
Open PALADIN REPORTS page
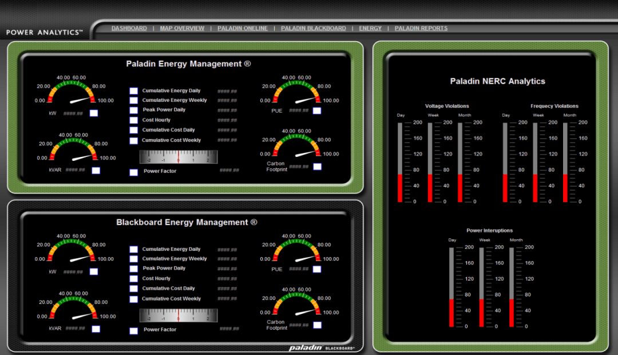[421, 29]
